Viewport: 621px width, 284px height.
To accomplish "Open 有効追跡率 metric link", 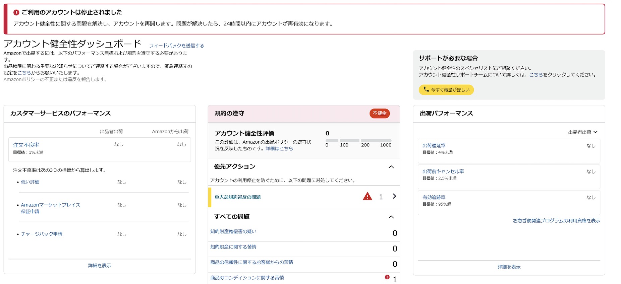I will 434,197.
